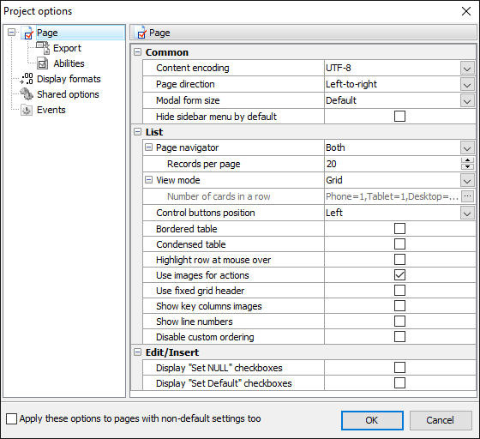Viewport: 480px width, 439px height.
Task: Click the Cancel button
Action: coord(441,420)
